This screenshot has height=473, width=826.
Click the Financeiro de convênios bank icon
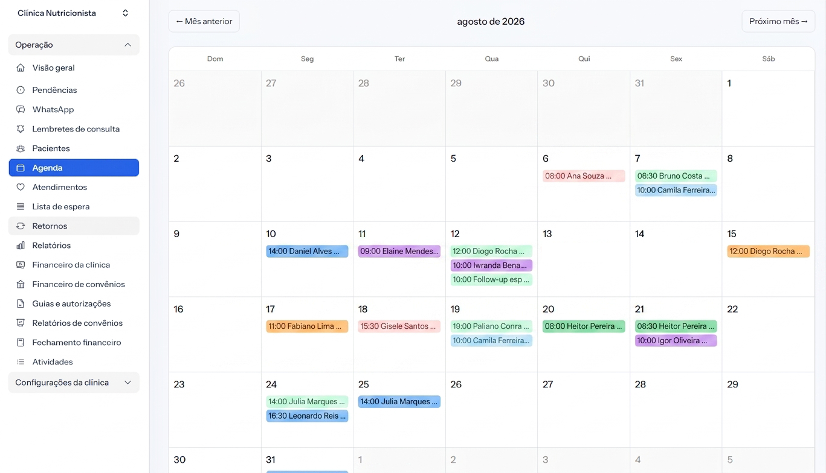[21, 284]
